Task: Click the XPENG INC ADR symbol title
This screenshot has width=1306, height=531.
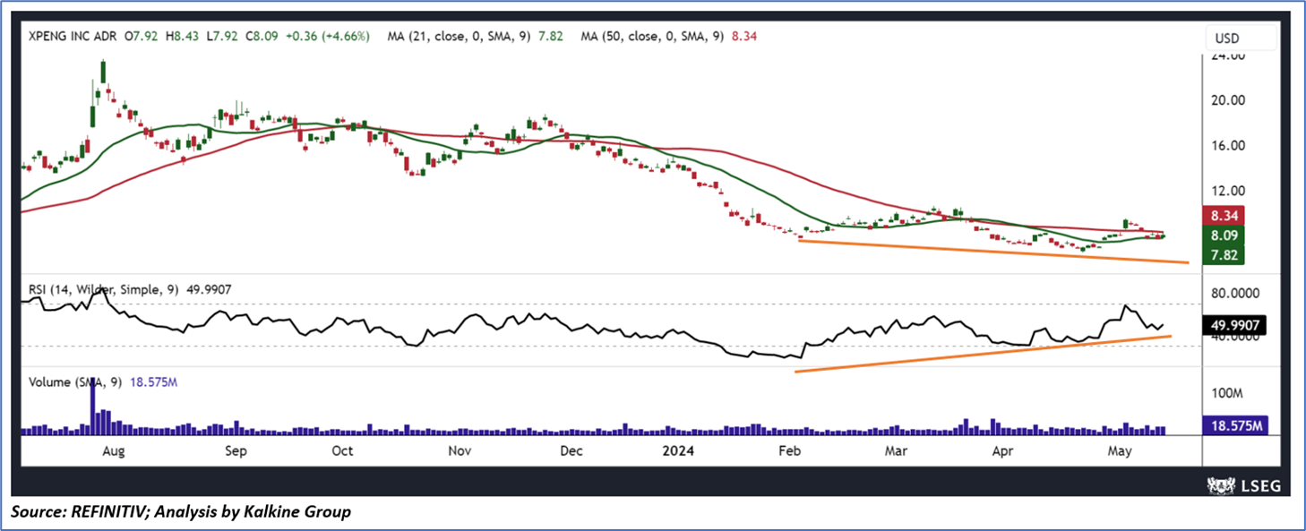Action: 71,37
